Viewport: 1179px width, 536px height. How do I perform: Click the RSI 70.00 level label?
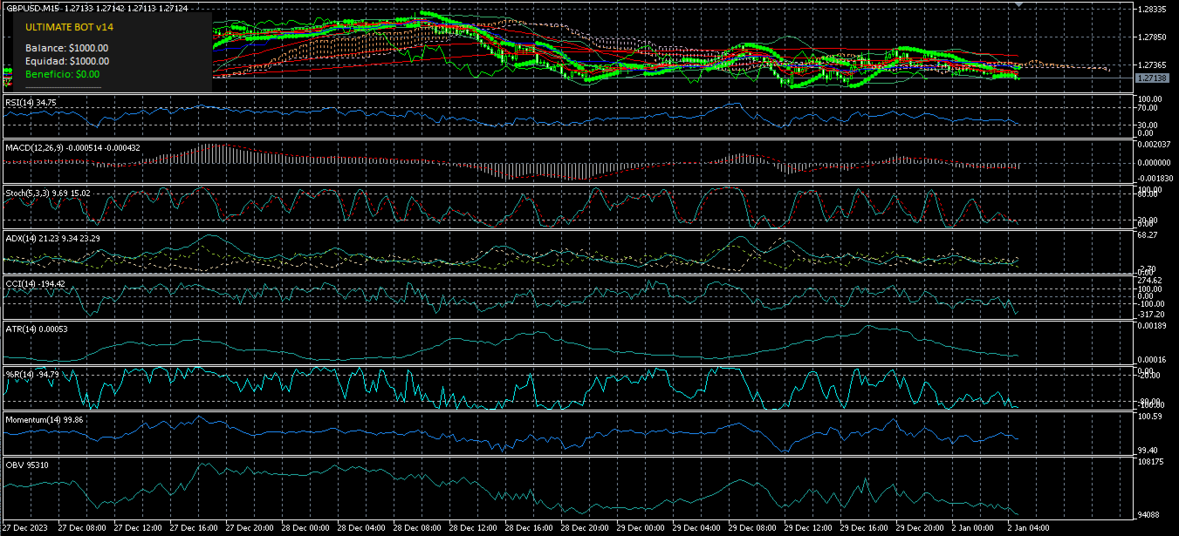[1148, 108]
